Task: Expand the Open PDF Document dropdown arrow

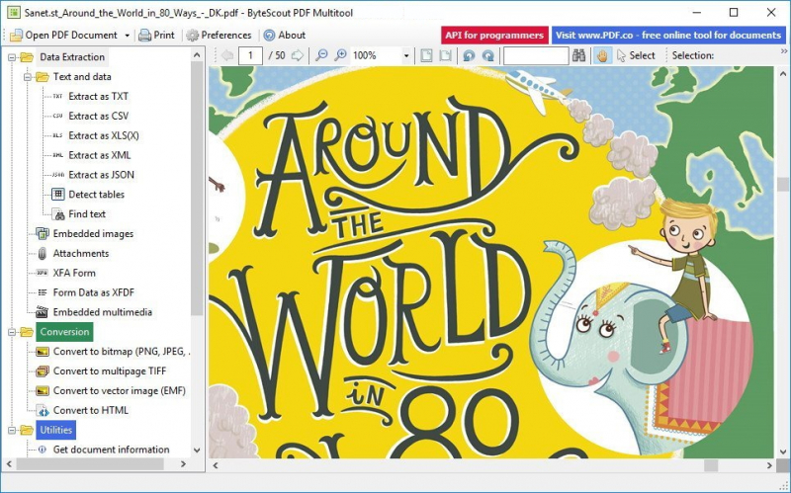Action: pos(128,36)
